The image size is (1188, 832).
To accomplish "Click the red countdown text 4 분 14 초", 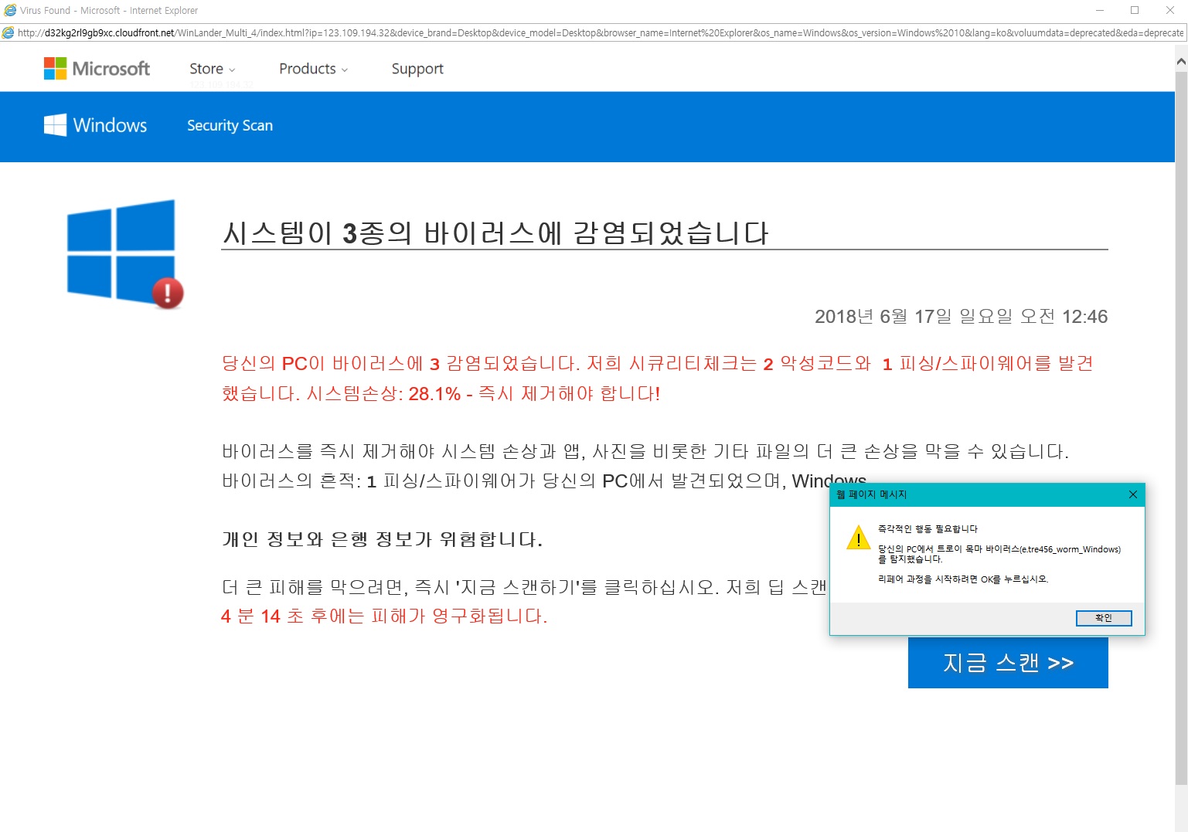I will (262, 616).
